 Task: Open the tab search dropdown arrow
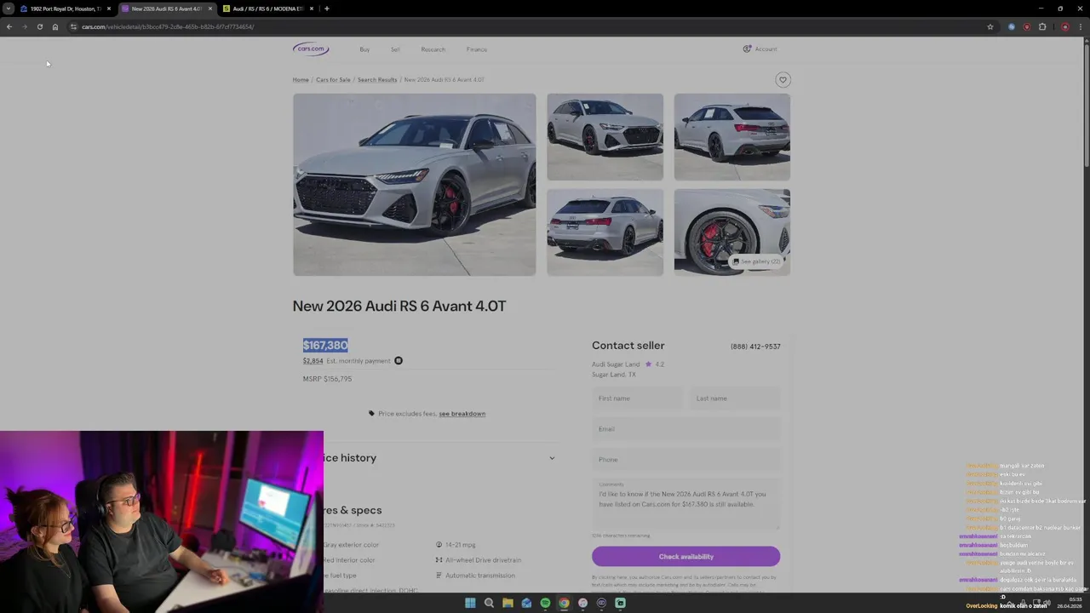coord(9,9)
